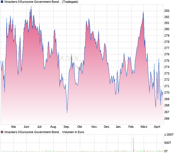Click the 266 price axis label
175x154 pixels.
point(167,119)
